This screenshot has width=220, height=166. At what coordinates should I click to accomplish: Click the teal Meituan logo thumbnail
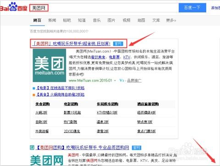click(49, 65)
